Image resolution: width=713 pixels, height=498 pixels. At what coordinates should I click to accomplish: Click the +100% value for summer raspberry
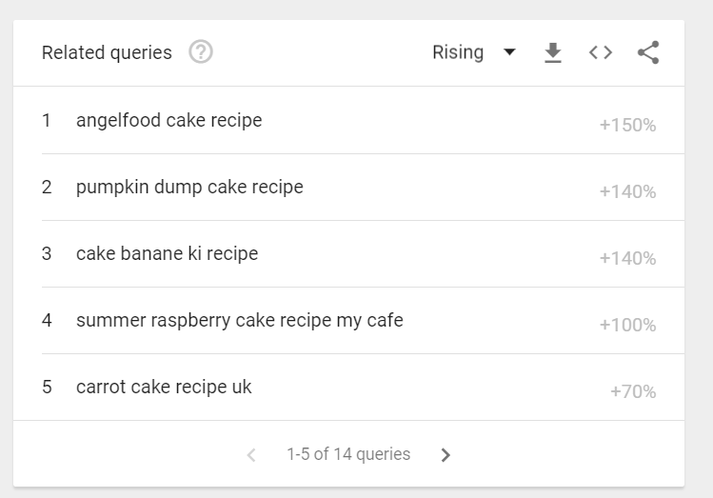pyautogui.click(x=627, y=325)
